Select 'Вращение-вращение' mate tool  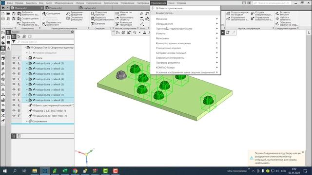coord(75,14)
